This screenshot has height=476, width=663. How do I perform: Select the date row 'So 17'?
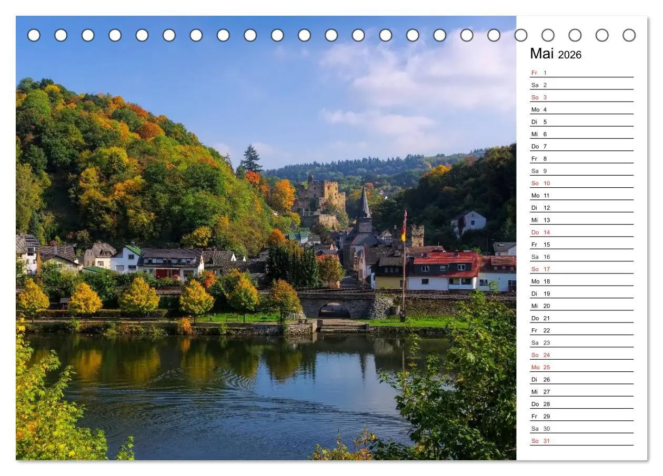pyautogui.click(x=581, y=269)
